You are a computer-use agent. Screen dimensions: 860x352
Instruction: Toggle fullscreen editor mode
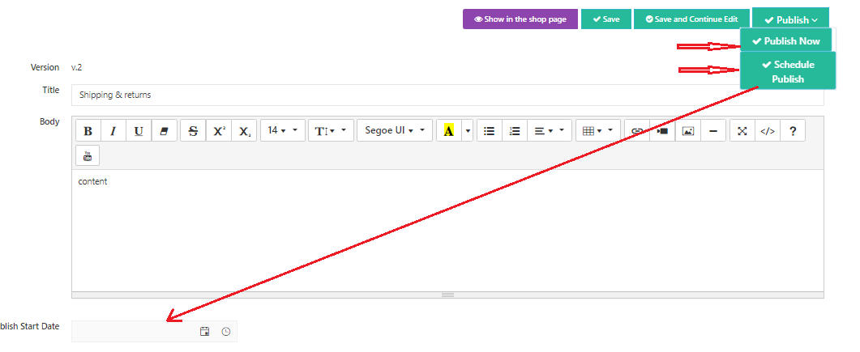pyautogui.click(x=742, y=131)
